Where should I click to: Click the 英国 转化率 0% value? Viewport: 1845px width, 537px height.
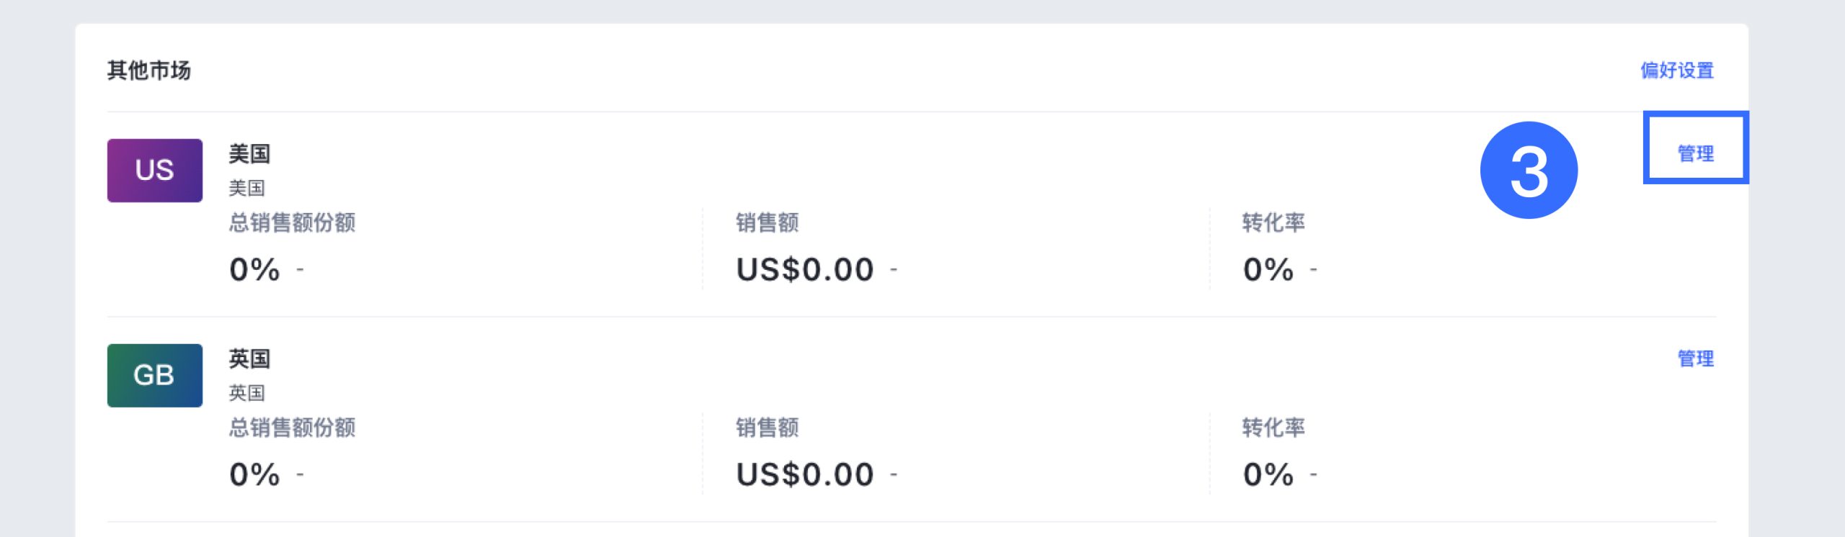[x=1268, y=475]
